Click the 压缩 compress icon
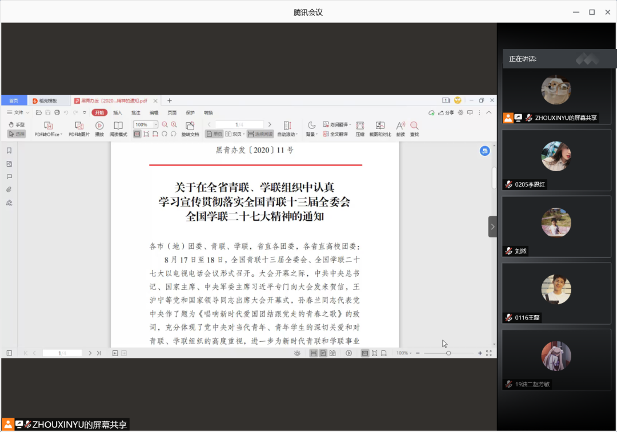617x432 pixels. coord(360,126)
